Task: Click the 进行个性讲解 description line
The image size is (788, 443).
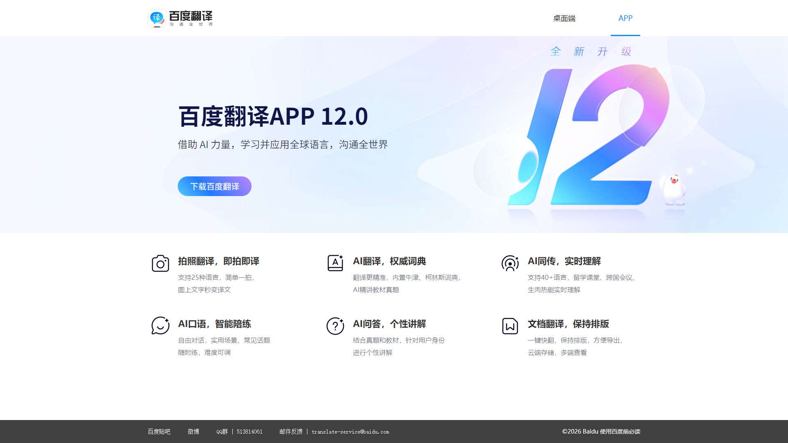Action: click(x=373, y=353)
